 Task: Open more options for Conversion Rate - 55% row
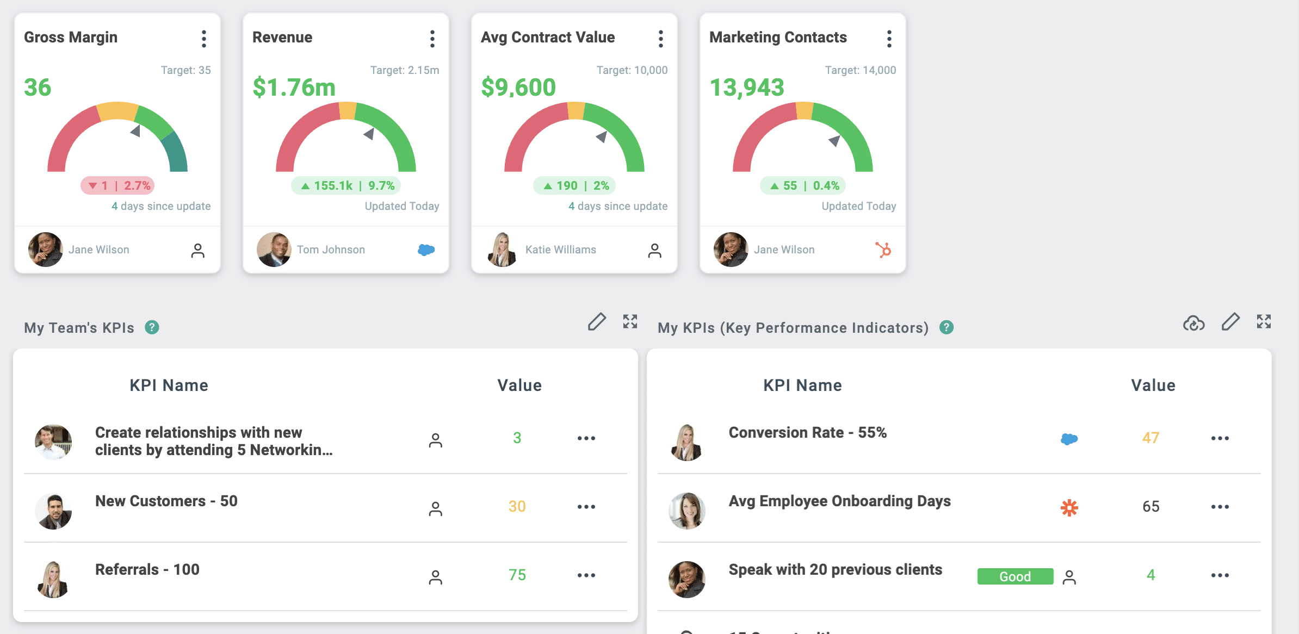(1220, 438)
